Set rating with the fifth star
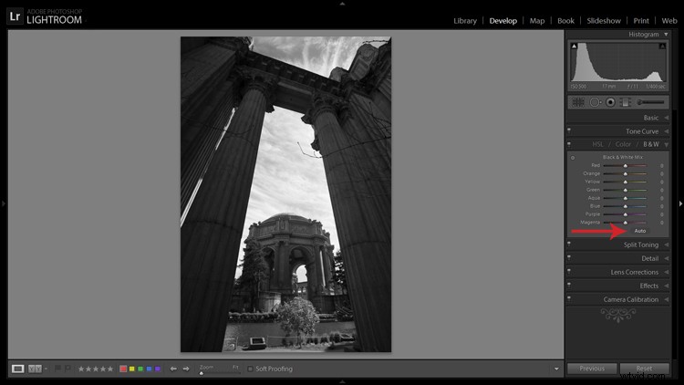Viewport: 684px width, 385px height. coord(110,369)
